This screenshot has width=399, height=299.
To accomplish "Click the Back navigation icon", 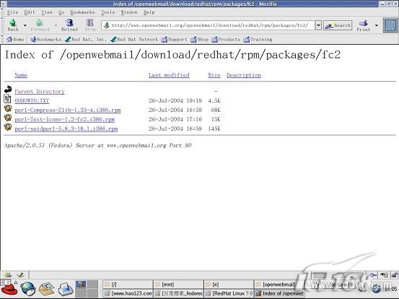I will click(x=13, y=25).
